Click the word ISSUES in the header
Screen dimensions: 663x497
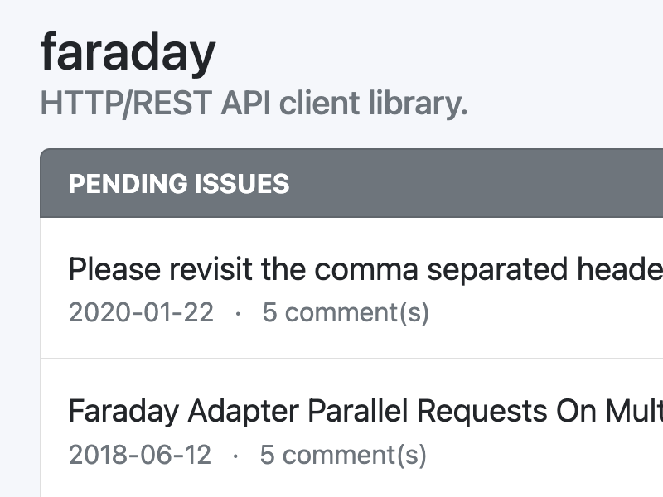pos(242,184)
